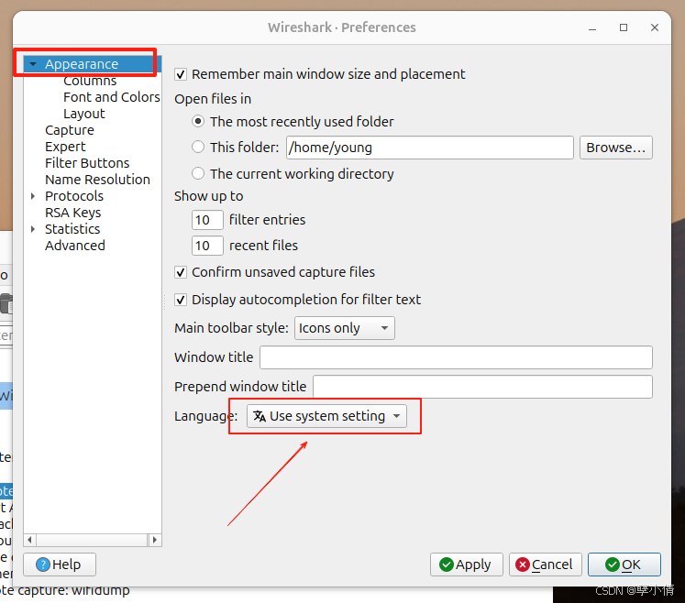Toggle Confirm unsaved capture files checkbox
685x603 pixels.
point(181,272)
